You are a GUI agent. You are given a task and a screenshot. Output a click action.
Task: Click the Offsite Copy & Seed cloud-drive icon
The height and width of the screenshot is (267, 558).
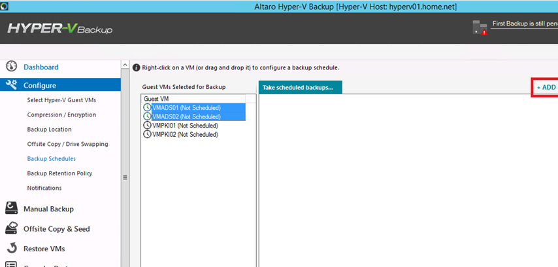click(x=11, y=228)
